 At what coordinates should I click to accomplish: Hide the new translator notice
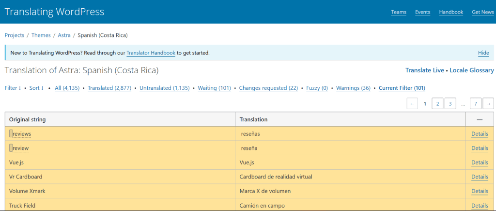point(483,53)
